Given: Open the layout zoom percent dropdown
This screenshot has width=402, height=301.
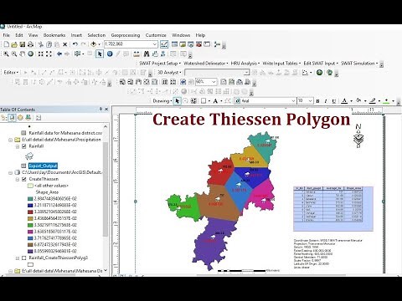Looking at the screenshot, I should click(214, 82).
